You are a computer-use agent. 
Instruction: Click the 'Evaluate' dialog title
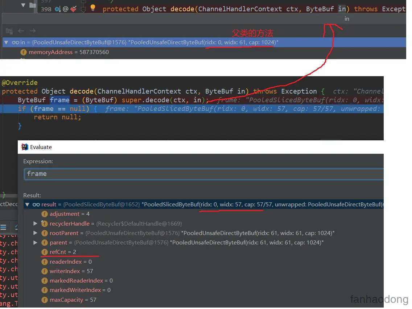(x=41, y=147)
